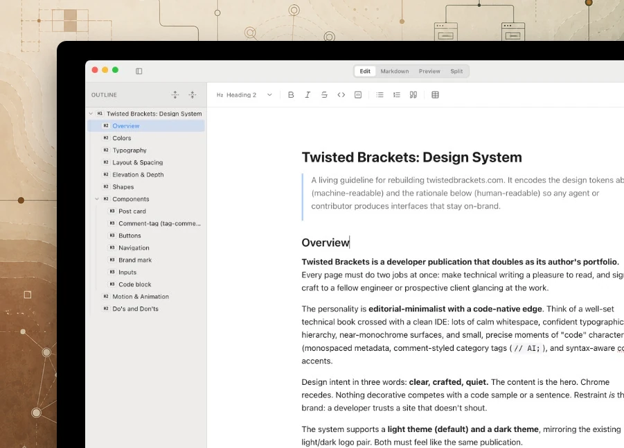624x448 pixels.
Task: Jump to Brand mark subsection
Action: point(146,260)
